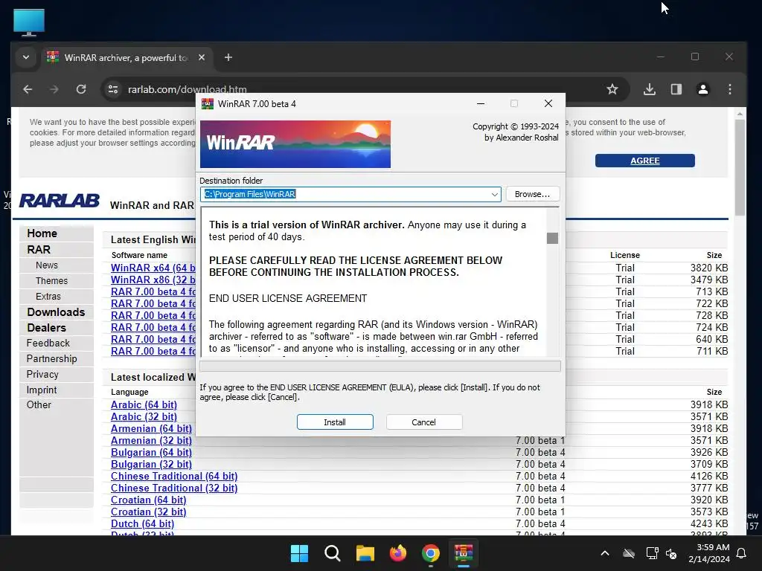The height and width of the screenshot is (571, 762).
Task: Open Chrome profile icon
Action: point(702,89)
